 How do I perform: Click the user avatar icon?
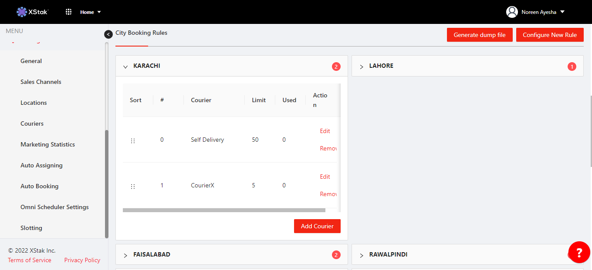coord(512,12)
